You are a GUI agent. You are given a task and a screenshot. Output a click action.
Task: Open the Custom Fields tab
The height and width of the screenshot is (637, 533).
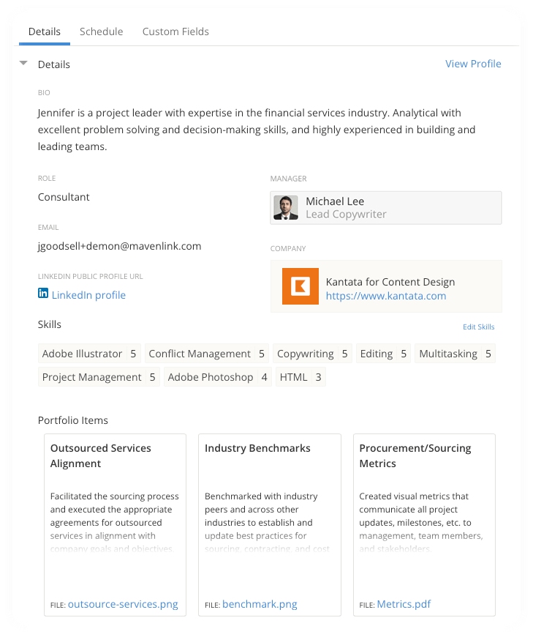(x=175, y=31)
